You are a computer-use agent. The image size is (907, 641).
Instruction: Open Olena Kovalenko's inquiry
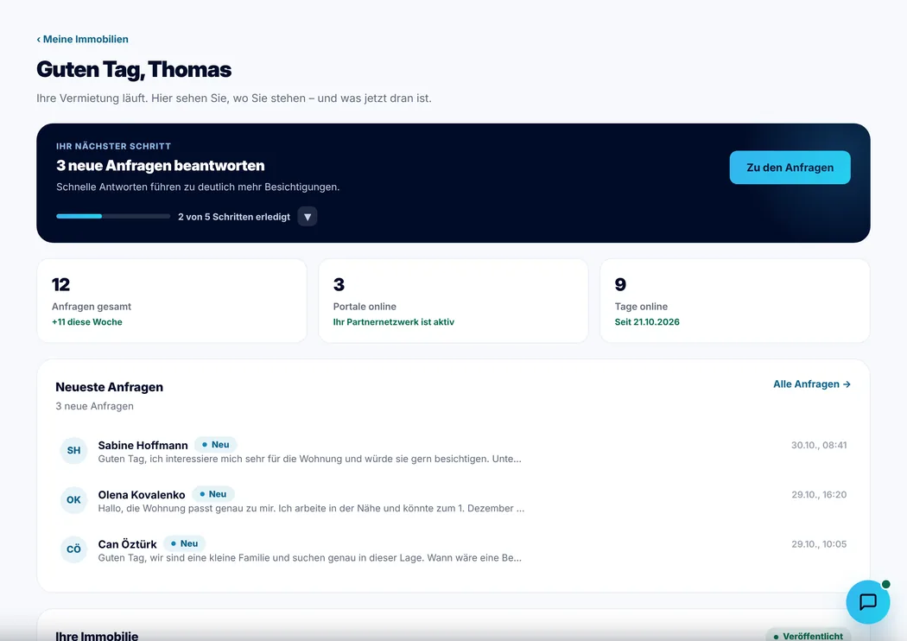tap(453, 500)
